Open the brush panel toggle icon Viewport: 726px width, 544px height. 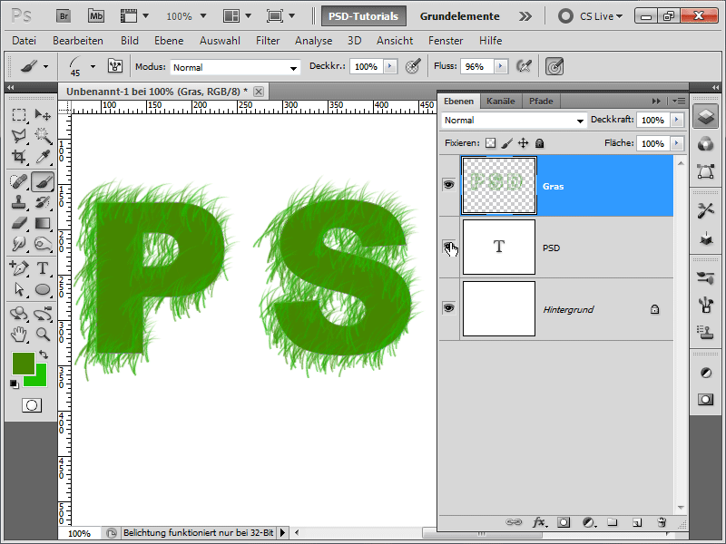tap(115, 66)
